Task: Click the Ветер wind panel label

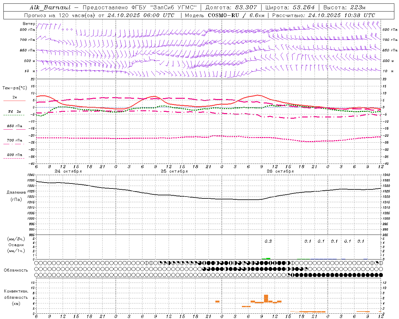Action: pos(29,24)
